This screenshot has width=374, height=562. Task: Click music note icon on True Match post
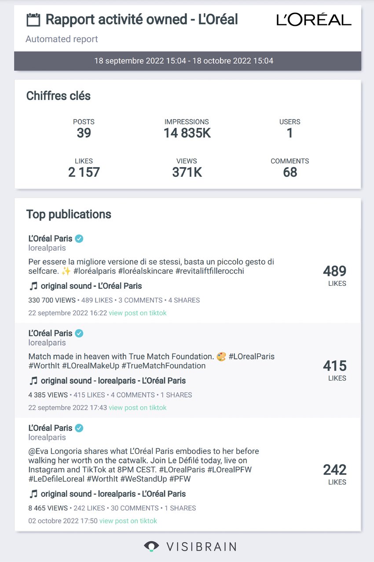(x=33, y=380)
